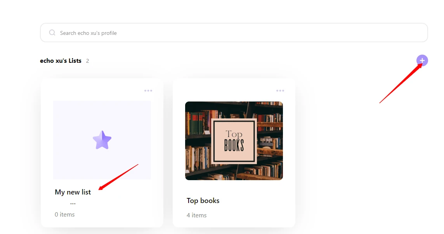444x234 pixels.
Task: Open the Top books title
Action: (203, 201)
